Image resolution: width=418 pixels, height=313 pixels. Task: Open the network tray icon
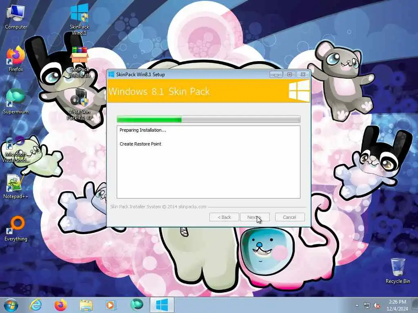click(367, 306)
